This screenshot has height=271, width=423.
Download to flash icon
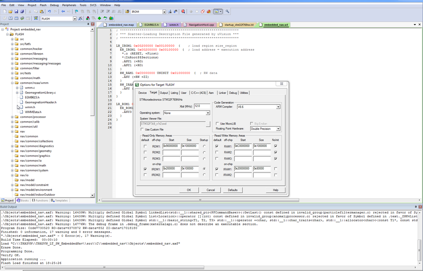(x=36, y=18)
